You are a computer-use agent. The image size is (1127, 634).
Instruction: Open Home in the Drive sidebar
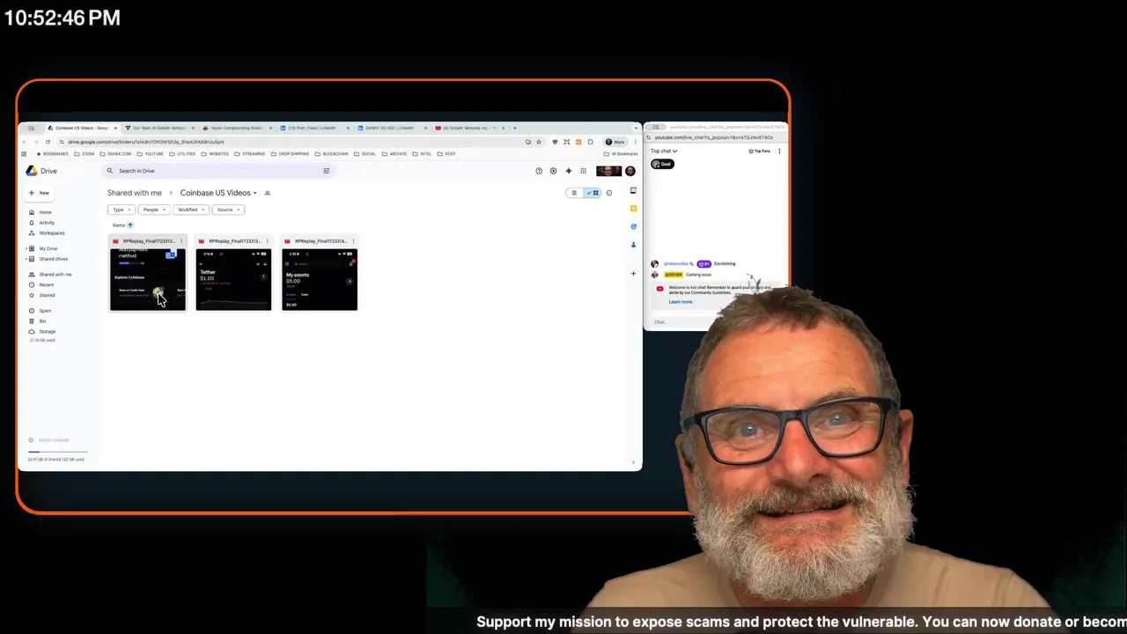[x=45, y=212]
